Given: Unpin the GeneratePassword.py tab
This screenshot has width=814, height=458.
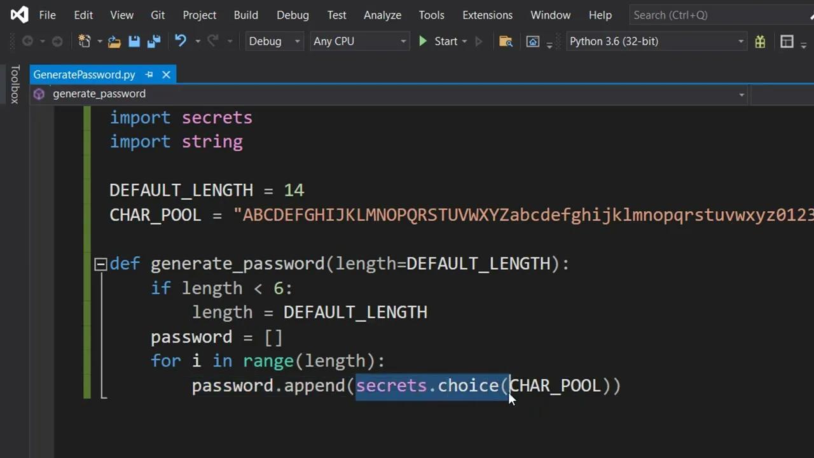Looking at the screenshot, I should (x=149, y=74).
